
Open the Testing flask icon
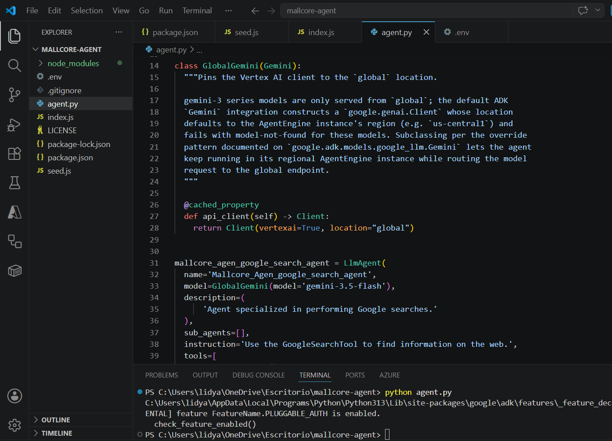[15, 183]
